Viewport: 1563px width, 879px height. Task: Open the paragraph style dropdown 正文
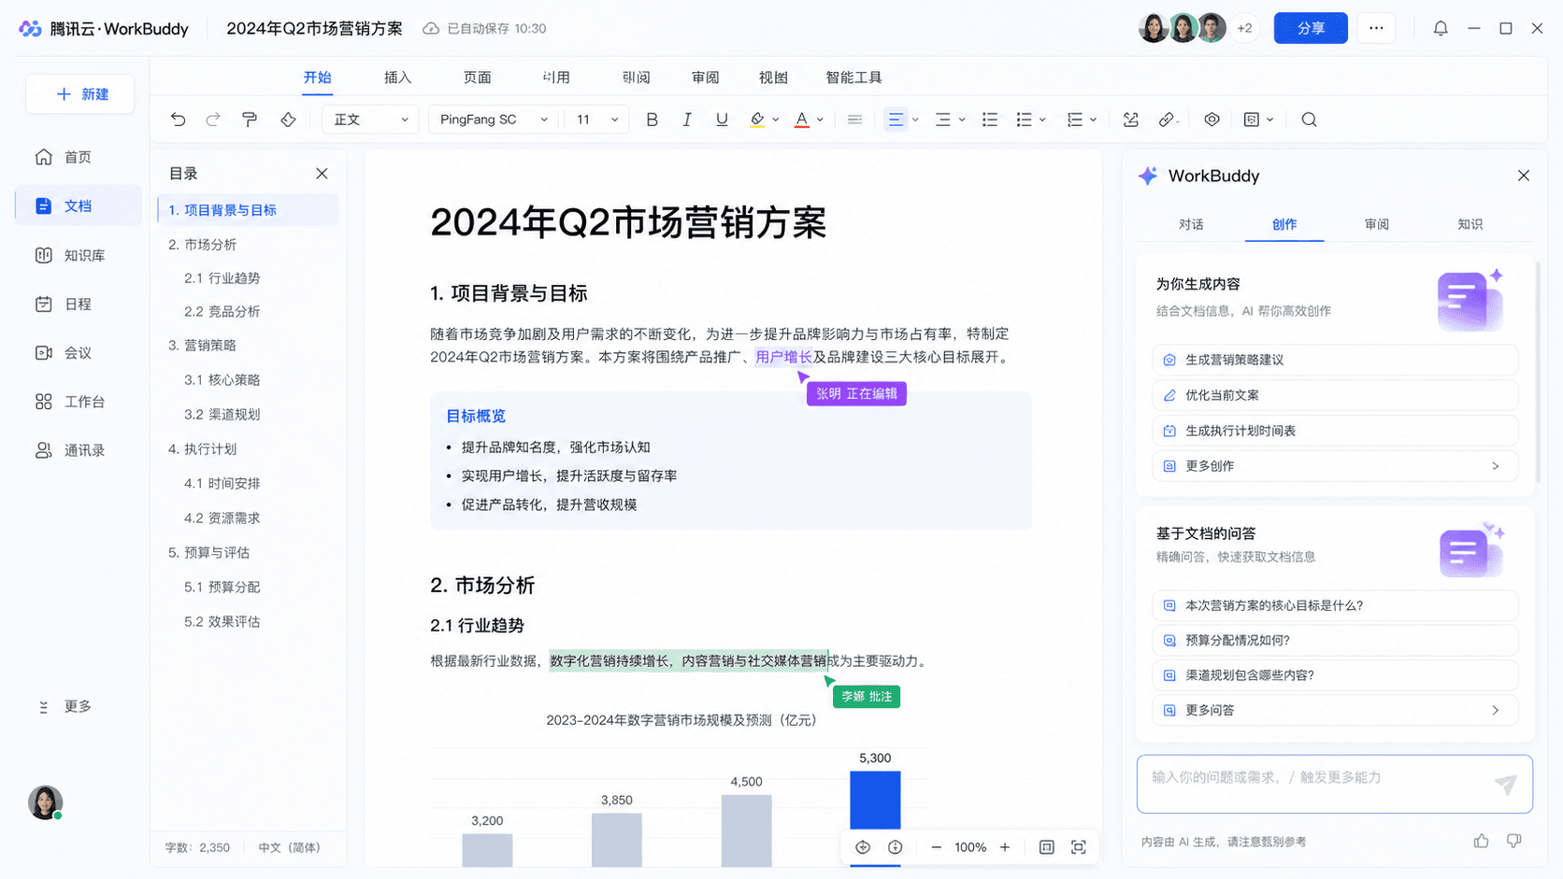(x=370, y=120)
